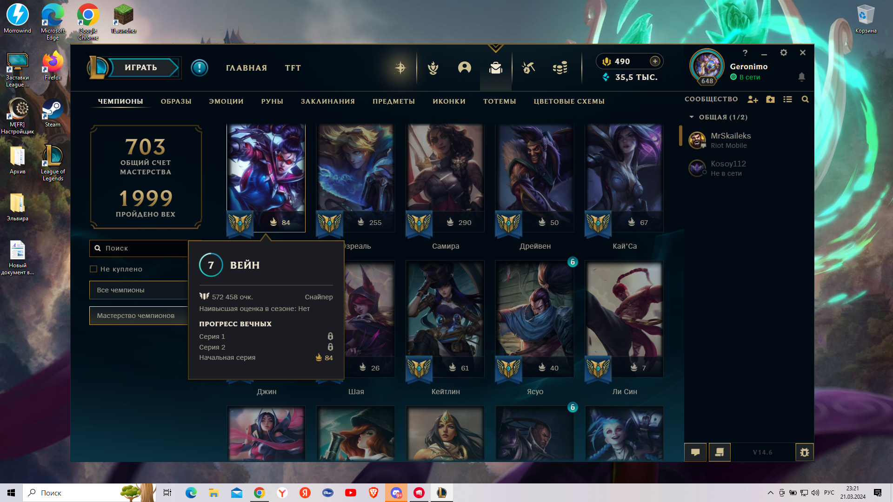Click the bug report icon
Image resolution: width=893 pixels, height=502 pixels.
805,452
